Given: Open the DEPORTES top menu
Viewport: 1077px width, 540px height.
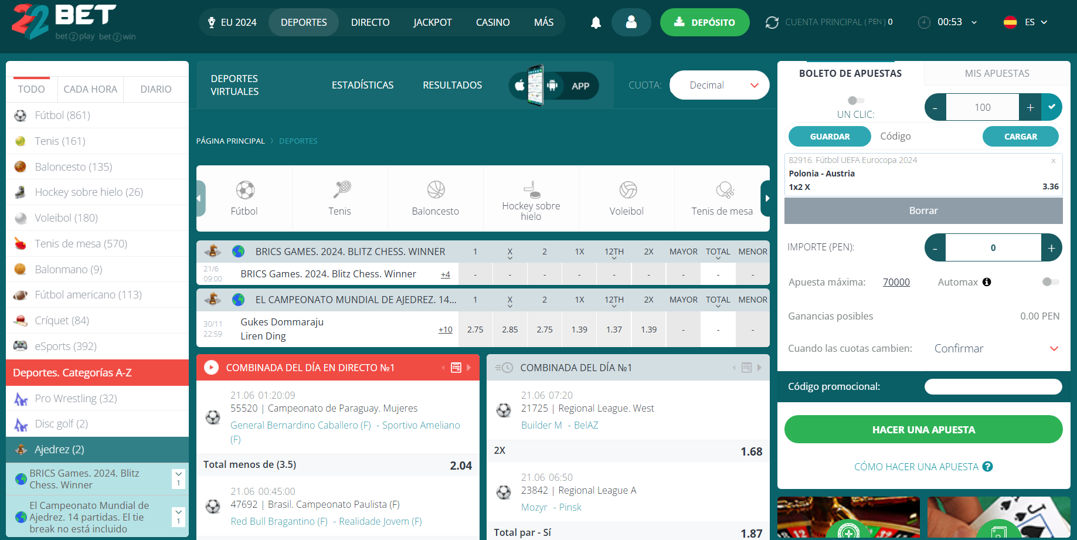Looking at the screenshot, I should 304,22.
